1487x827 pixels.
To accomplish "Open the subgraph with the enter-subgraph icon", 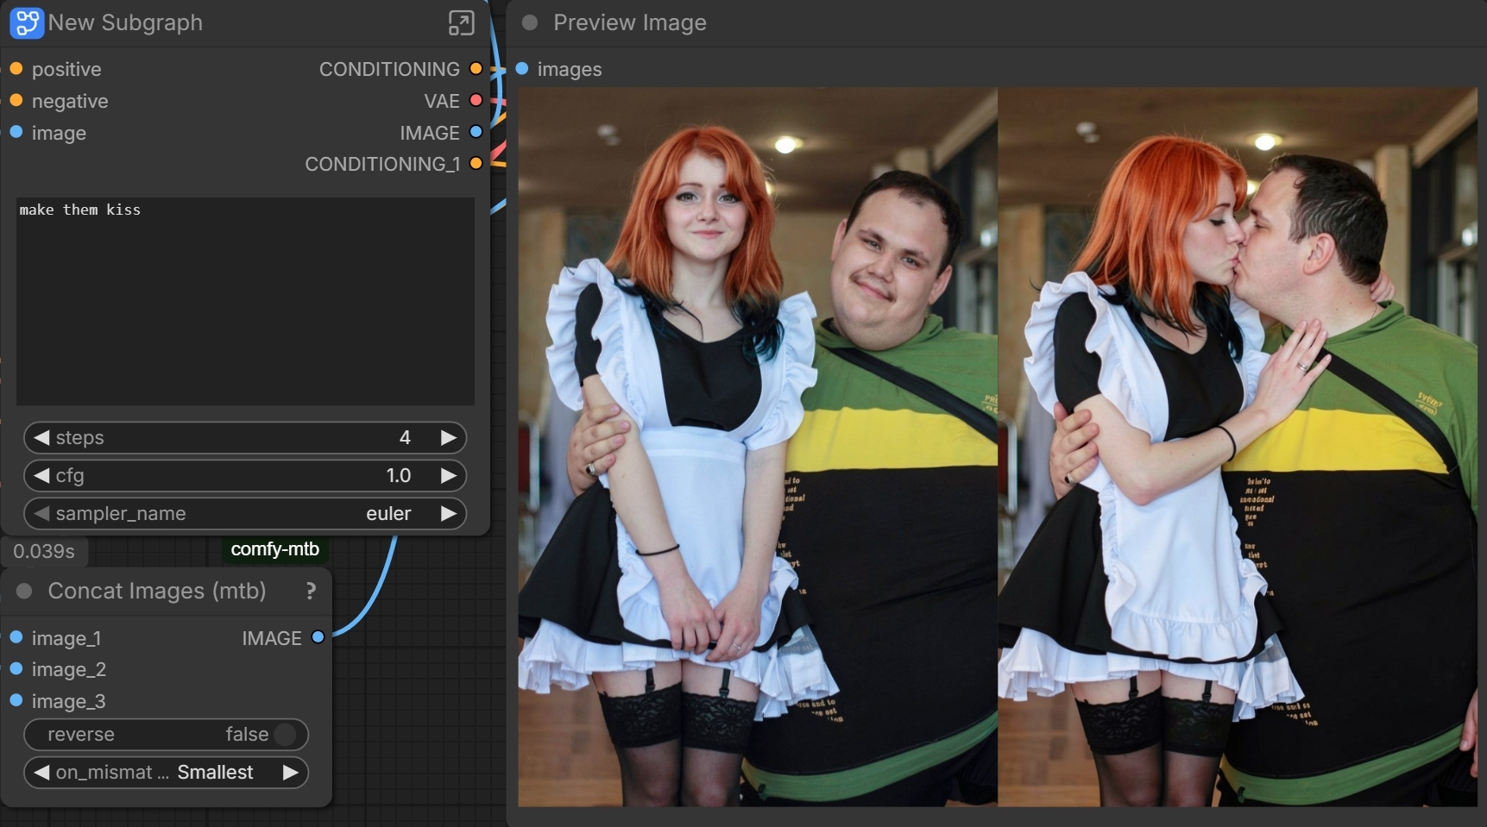I will [x=462, y=23].
